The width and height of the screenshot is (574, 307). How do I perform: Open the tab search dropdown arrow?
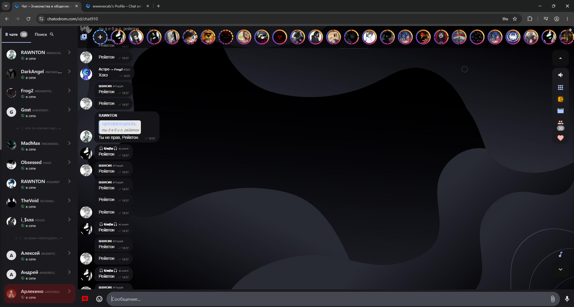pos(6,6)
